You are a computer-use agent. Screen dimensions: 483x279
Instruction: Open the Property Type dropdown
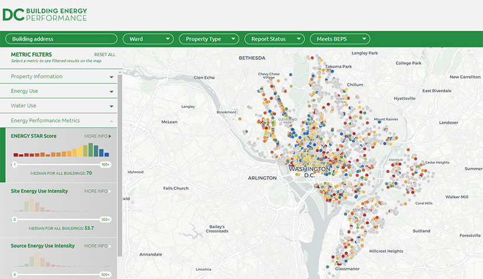pyautogui.click(x=209, y=39)
